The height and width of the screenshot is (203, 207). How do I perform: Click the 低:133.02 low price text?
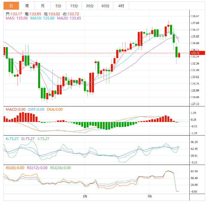[52, 14]
